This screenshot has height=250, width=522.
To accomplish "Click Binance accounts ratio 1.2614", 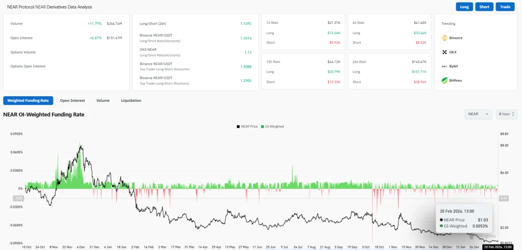I will [246, 38].
